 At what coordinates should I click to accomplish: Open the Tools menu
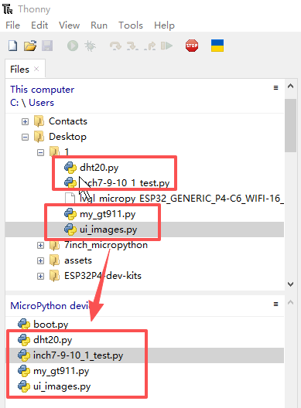point(131,25)
